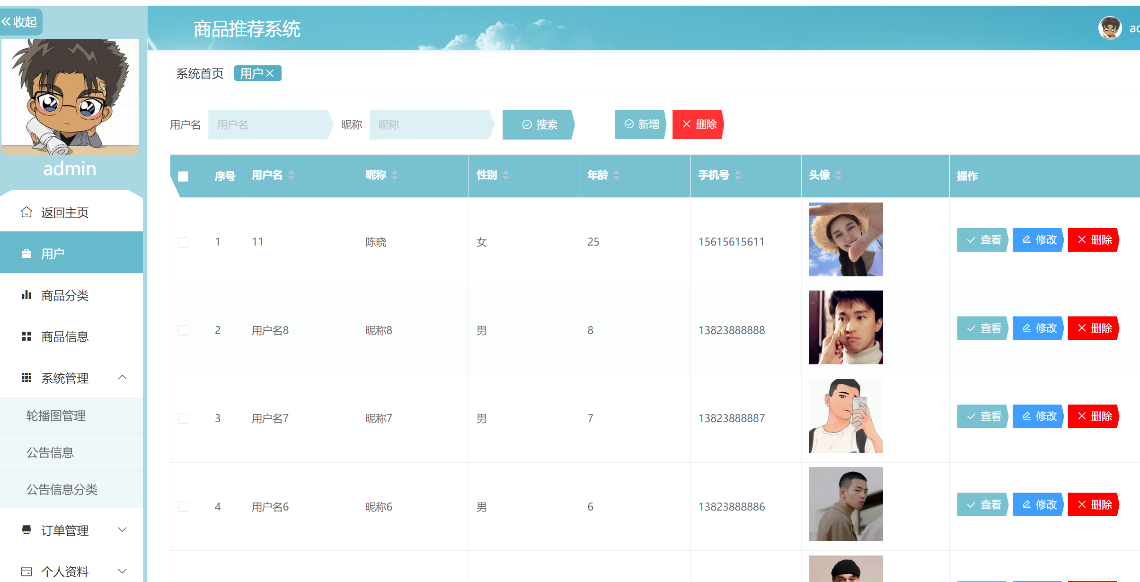Click the admin avatar in top header
This screenshot has height=582, width=1140.
1109,28
